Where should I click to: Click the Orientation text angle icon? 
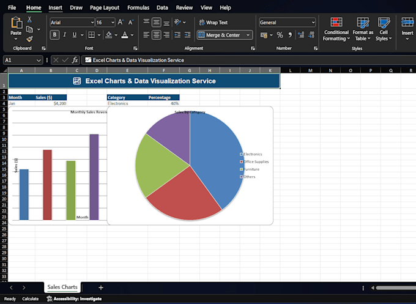click(x=177, y=22)
